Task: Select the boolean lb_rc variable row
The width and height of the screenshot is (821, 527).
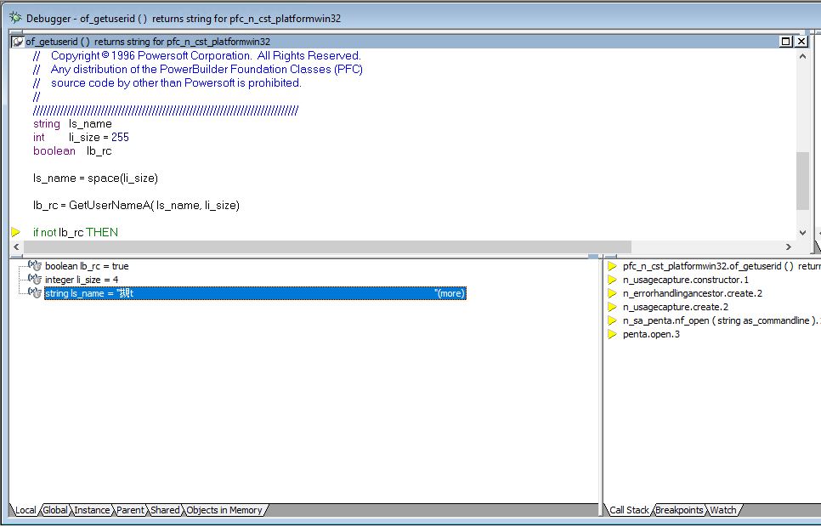Action: point(87,266)
